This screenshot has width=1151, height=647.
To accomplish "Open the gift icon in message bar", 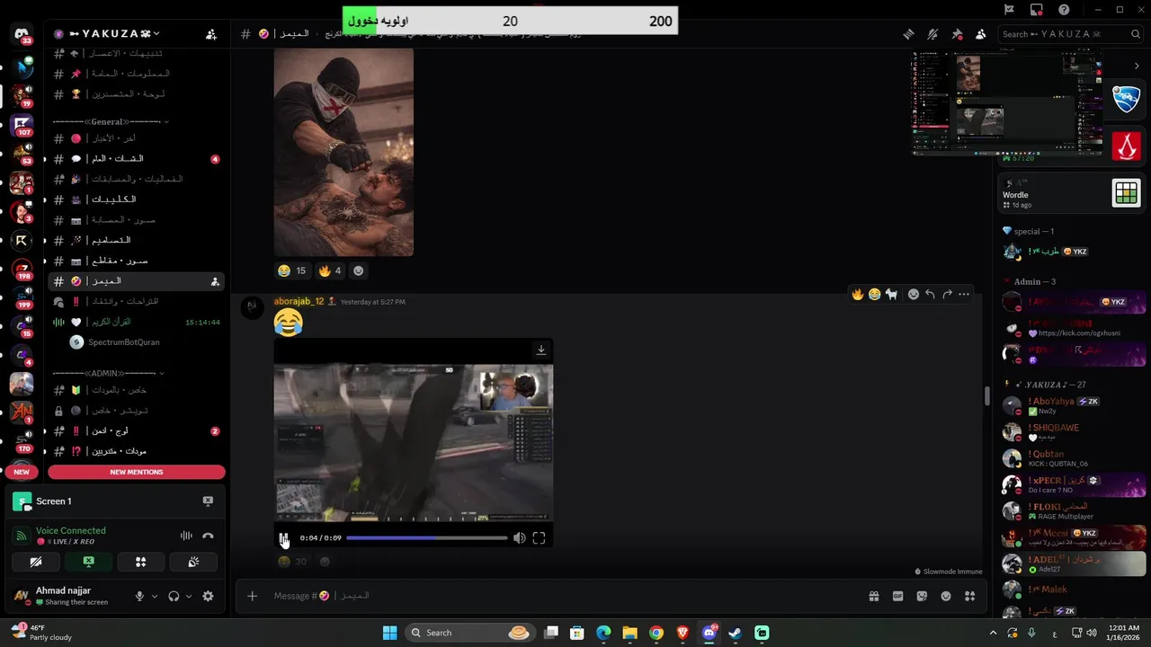I will click(x=873, y=596).
